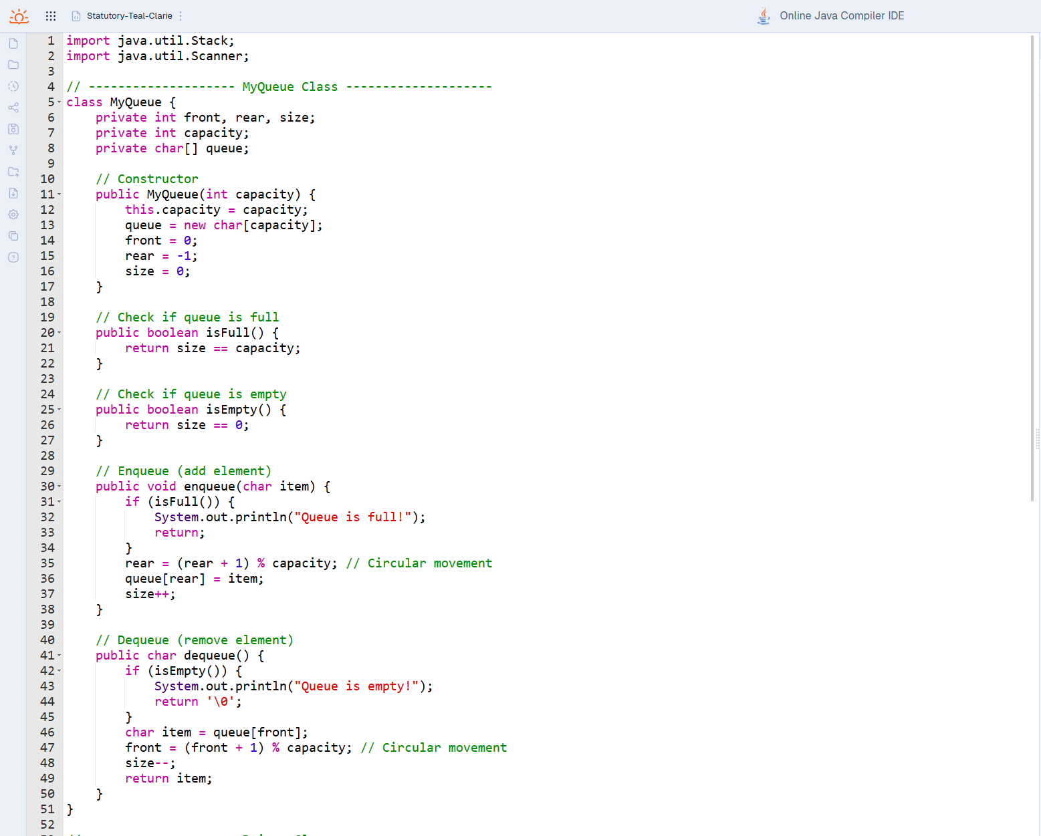Click the copy icon in sidebar
Image resolution: width=1041 pixels, height=836 pixels.
click(x=13, y=236)
